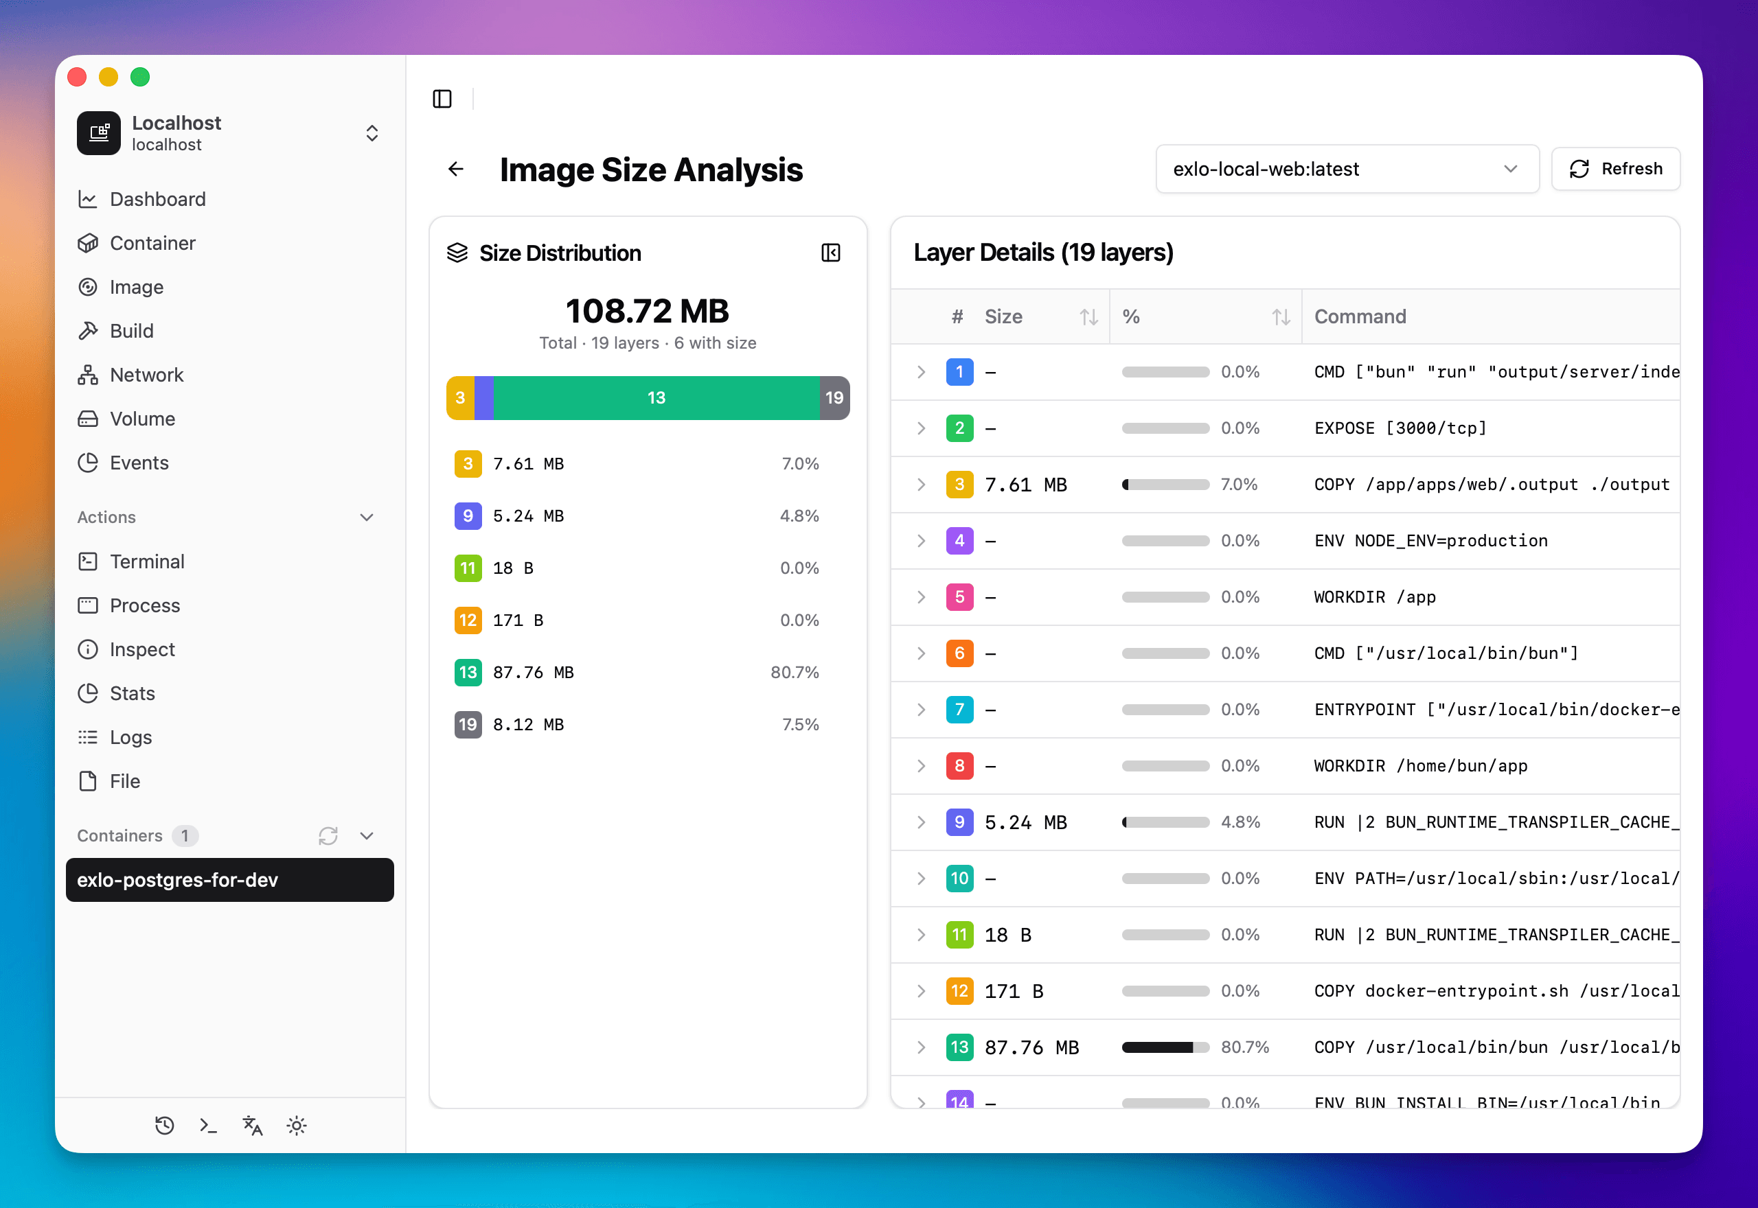Select the exlo-postgres-for-dev container
This screenshot has height=1208, width=1758.
[x=229, y=879]
